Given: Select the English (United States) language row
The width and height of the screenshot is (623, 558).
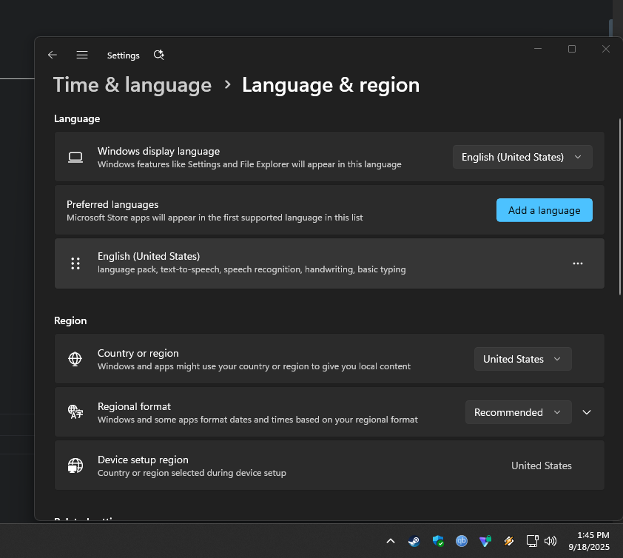Looking at the screenshot, I should (329, 263).
